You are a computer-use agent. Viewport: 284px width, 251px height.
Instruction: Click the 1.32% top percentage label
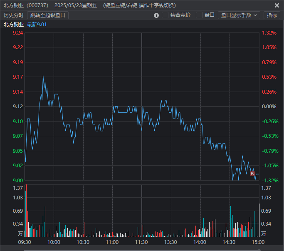[x=269, y=33]
